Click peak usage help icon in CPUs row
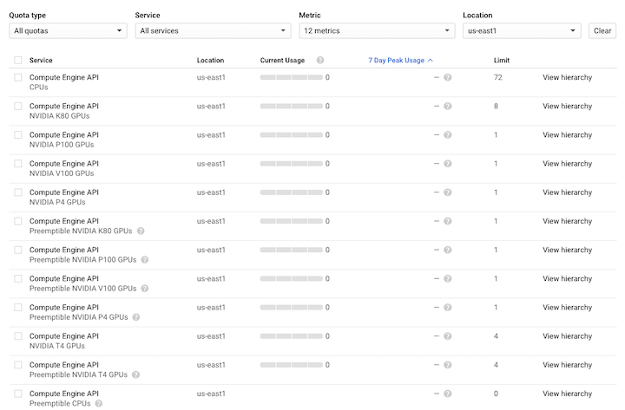Viewport: 625px width, 410px height. pos(448,77)
